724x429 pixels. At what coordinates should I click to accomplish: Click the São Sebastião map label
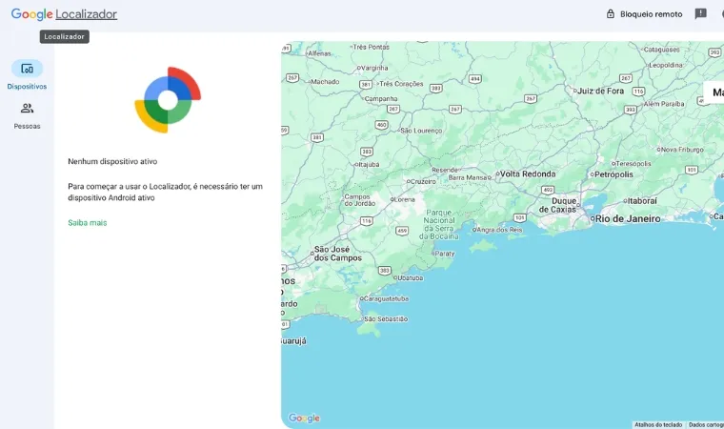(x=386, y=319)
